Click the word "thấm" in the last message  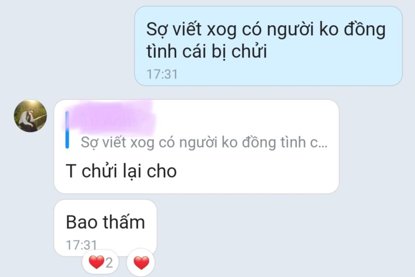pos(124,222)
